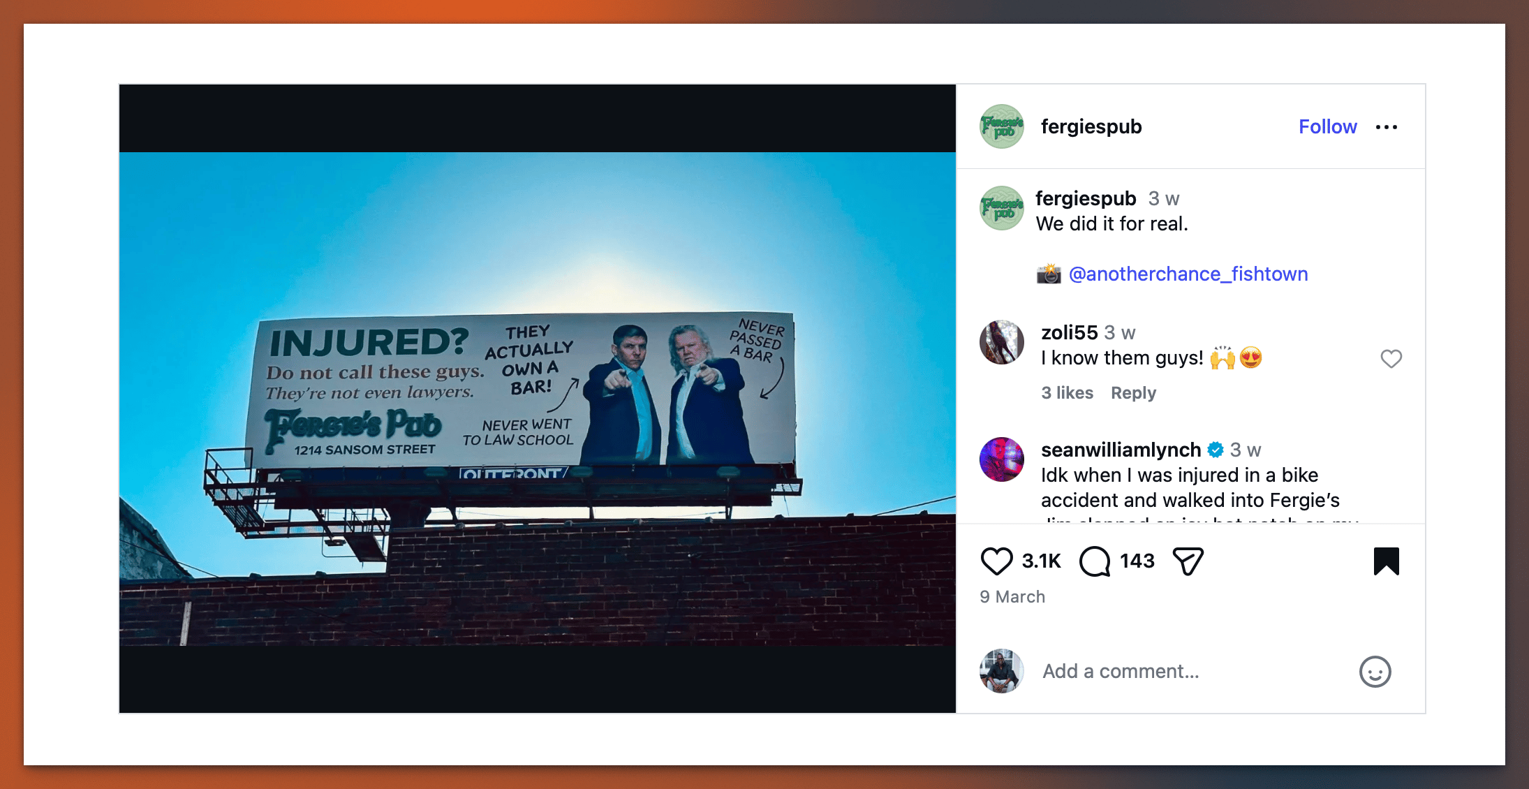This screenshot has width=1529, height=789.
Task: Click the Follow button for fergiespub
Action: click(1327, 126)
